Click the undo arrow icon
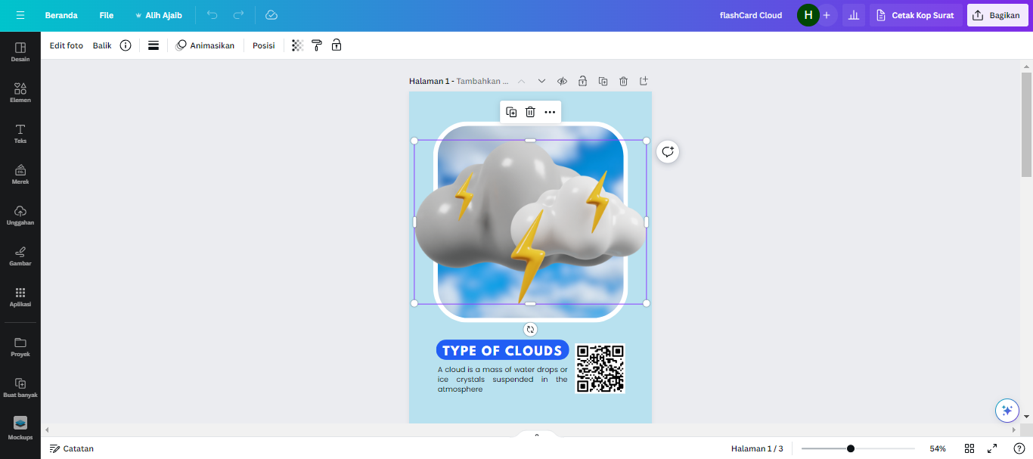Image resolution: width=1033 pixels, height=459 pixels. (212, 14)
